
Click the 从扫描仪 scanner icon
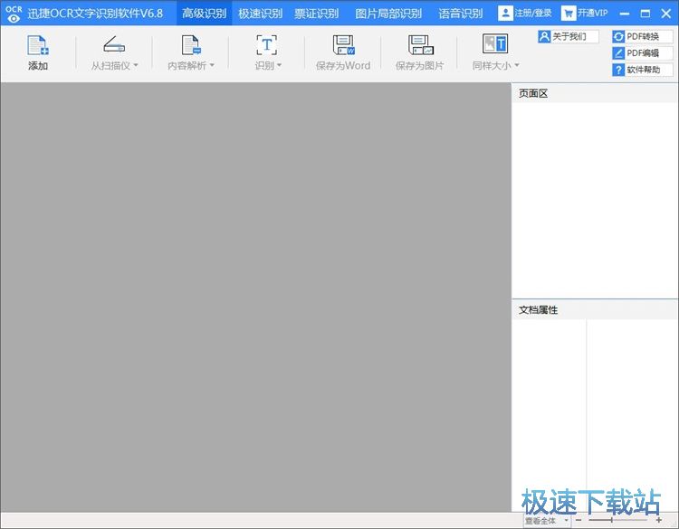tap(114, 46)
